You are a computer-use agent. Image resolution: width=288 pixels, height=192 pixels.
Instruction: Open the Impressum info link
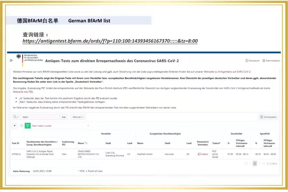[x=252, y=61]
